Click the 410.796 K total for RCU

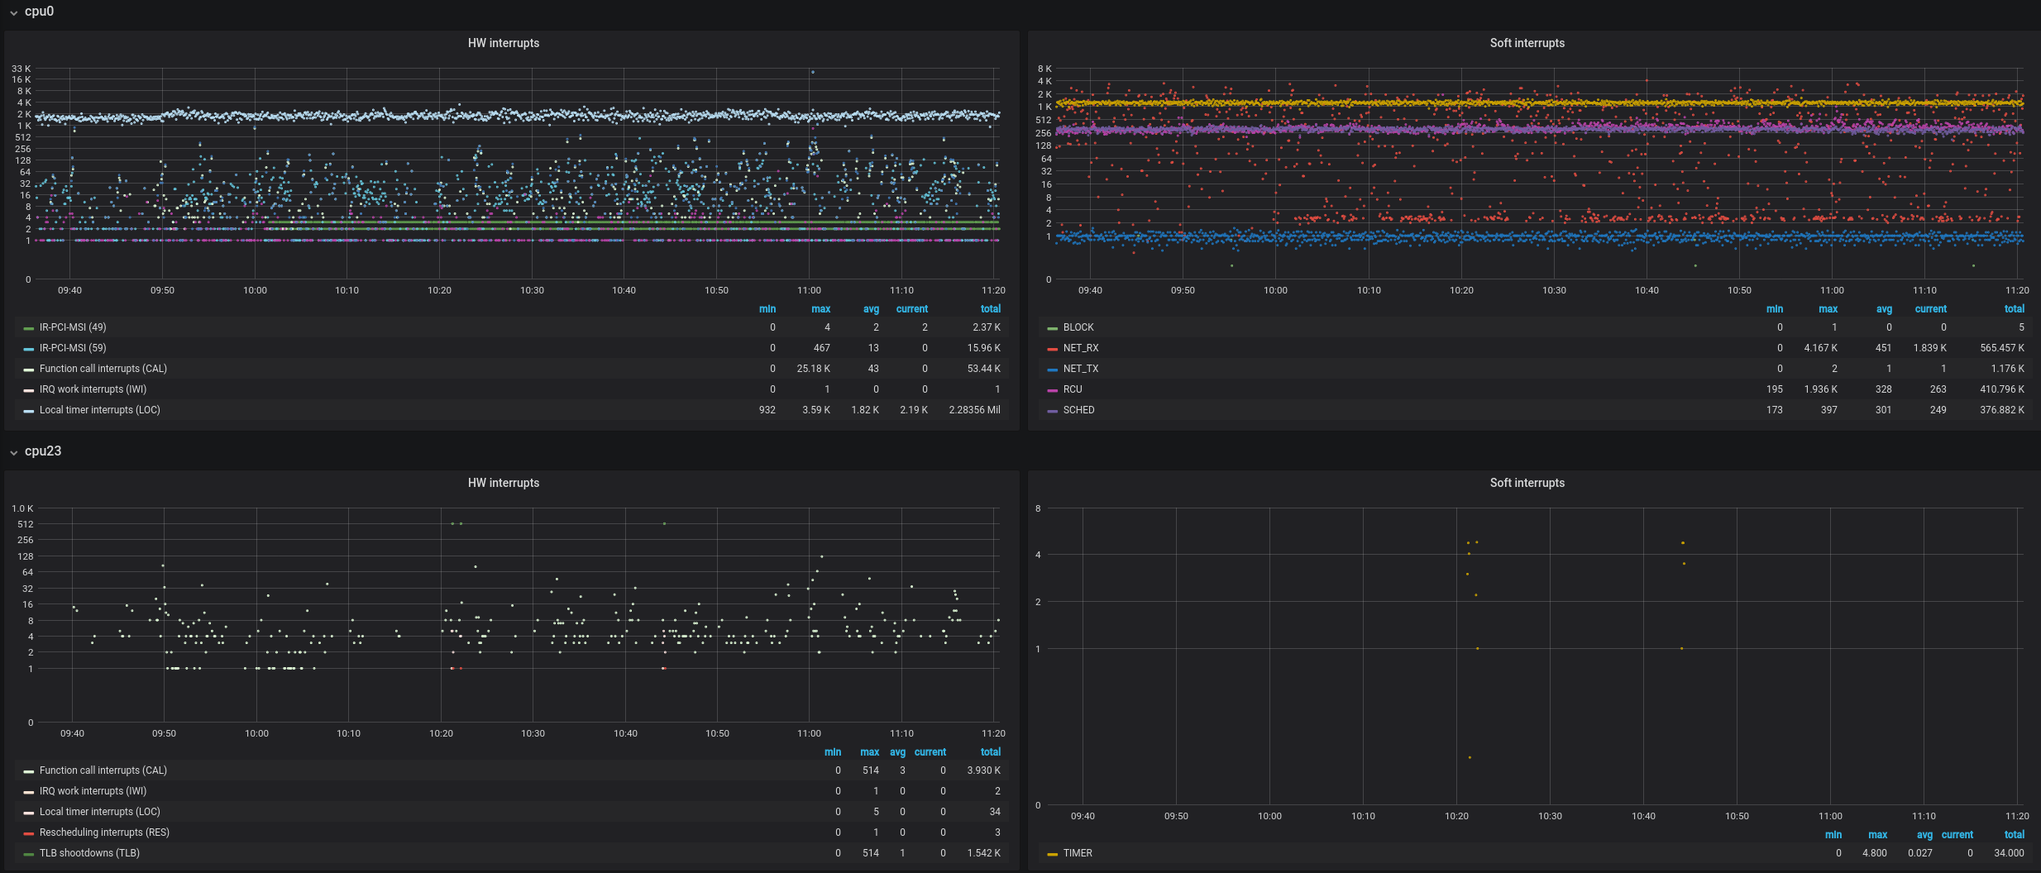(x=2002, y=389)
